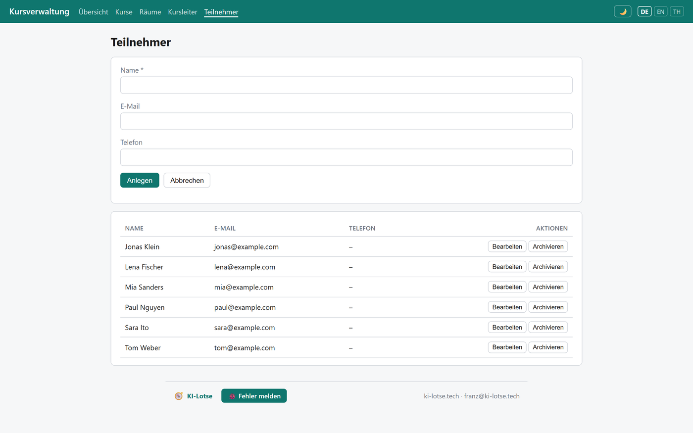Archive participant Tom Weber
The image size is (693, 433).
[548, 347]
